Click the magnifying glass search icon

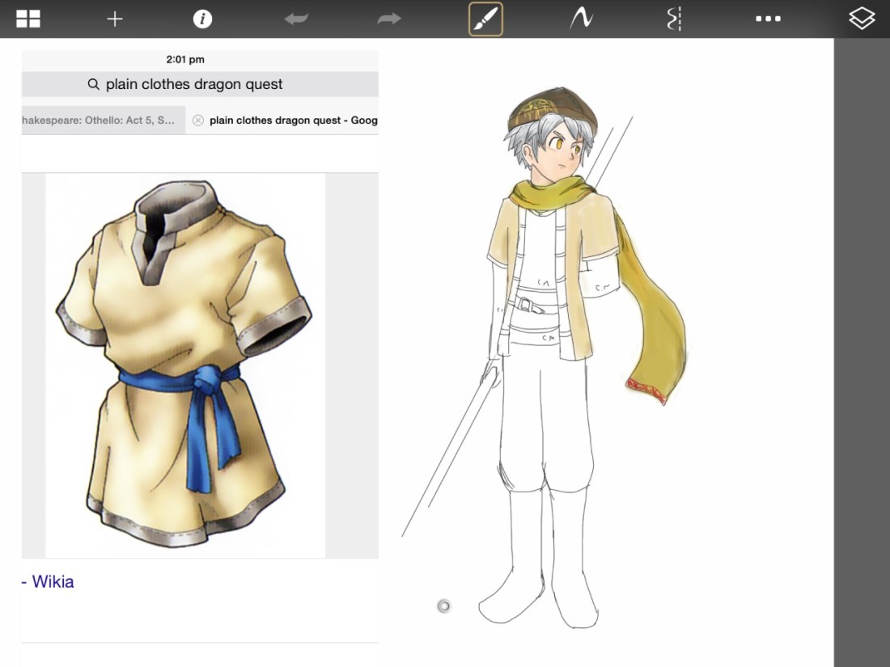(x=94, y=84)
